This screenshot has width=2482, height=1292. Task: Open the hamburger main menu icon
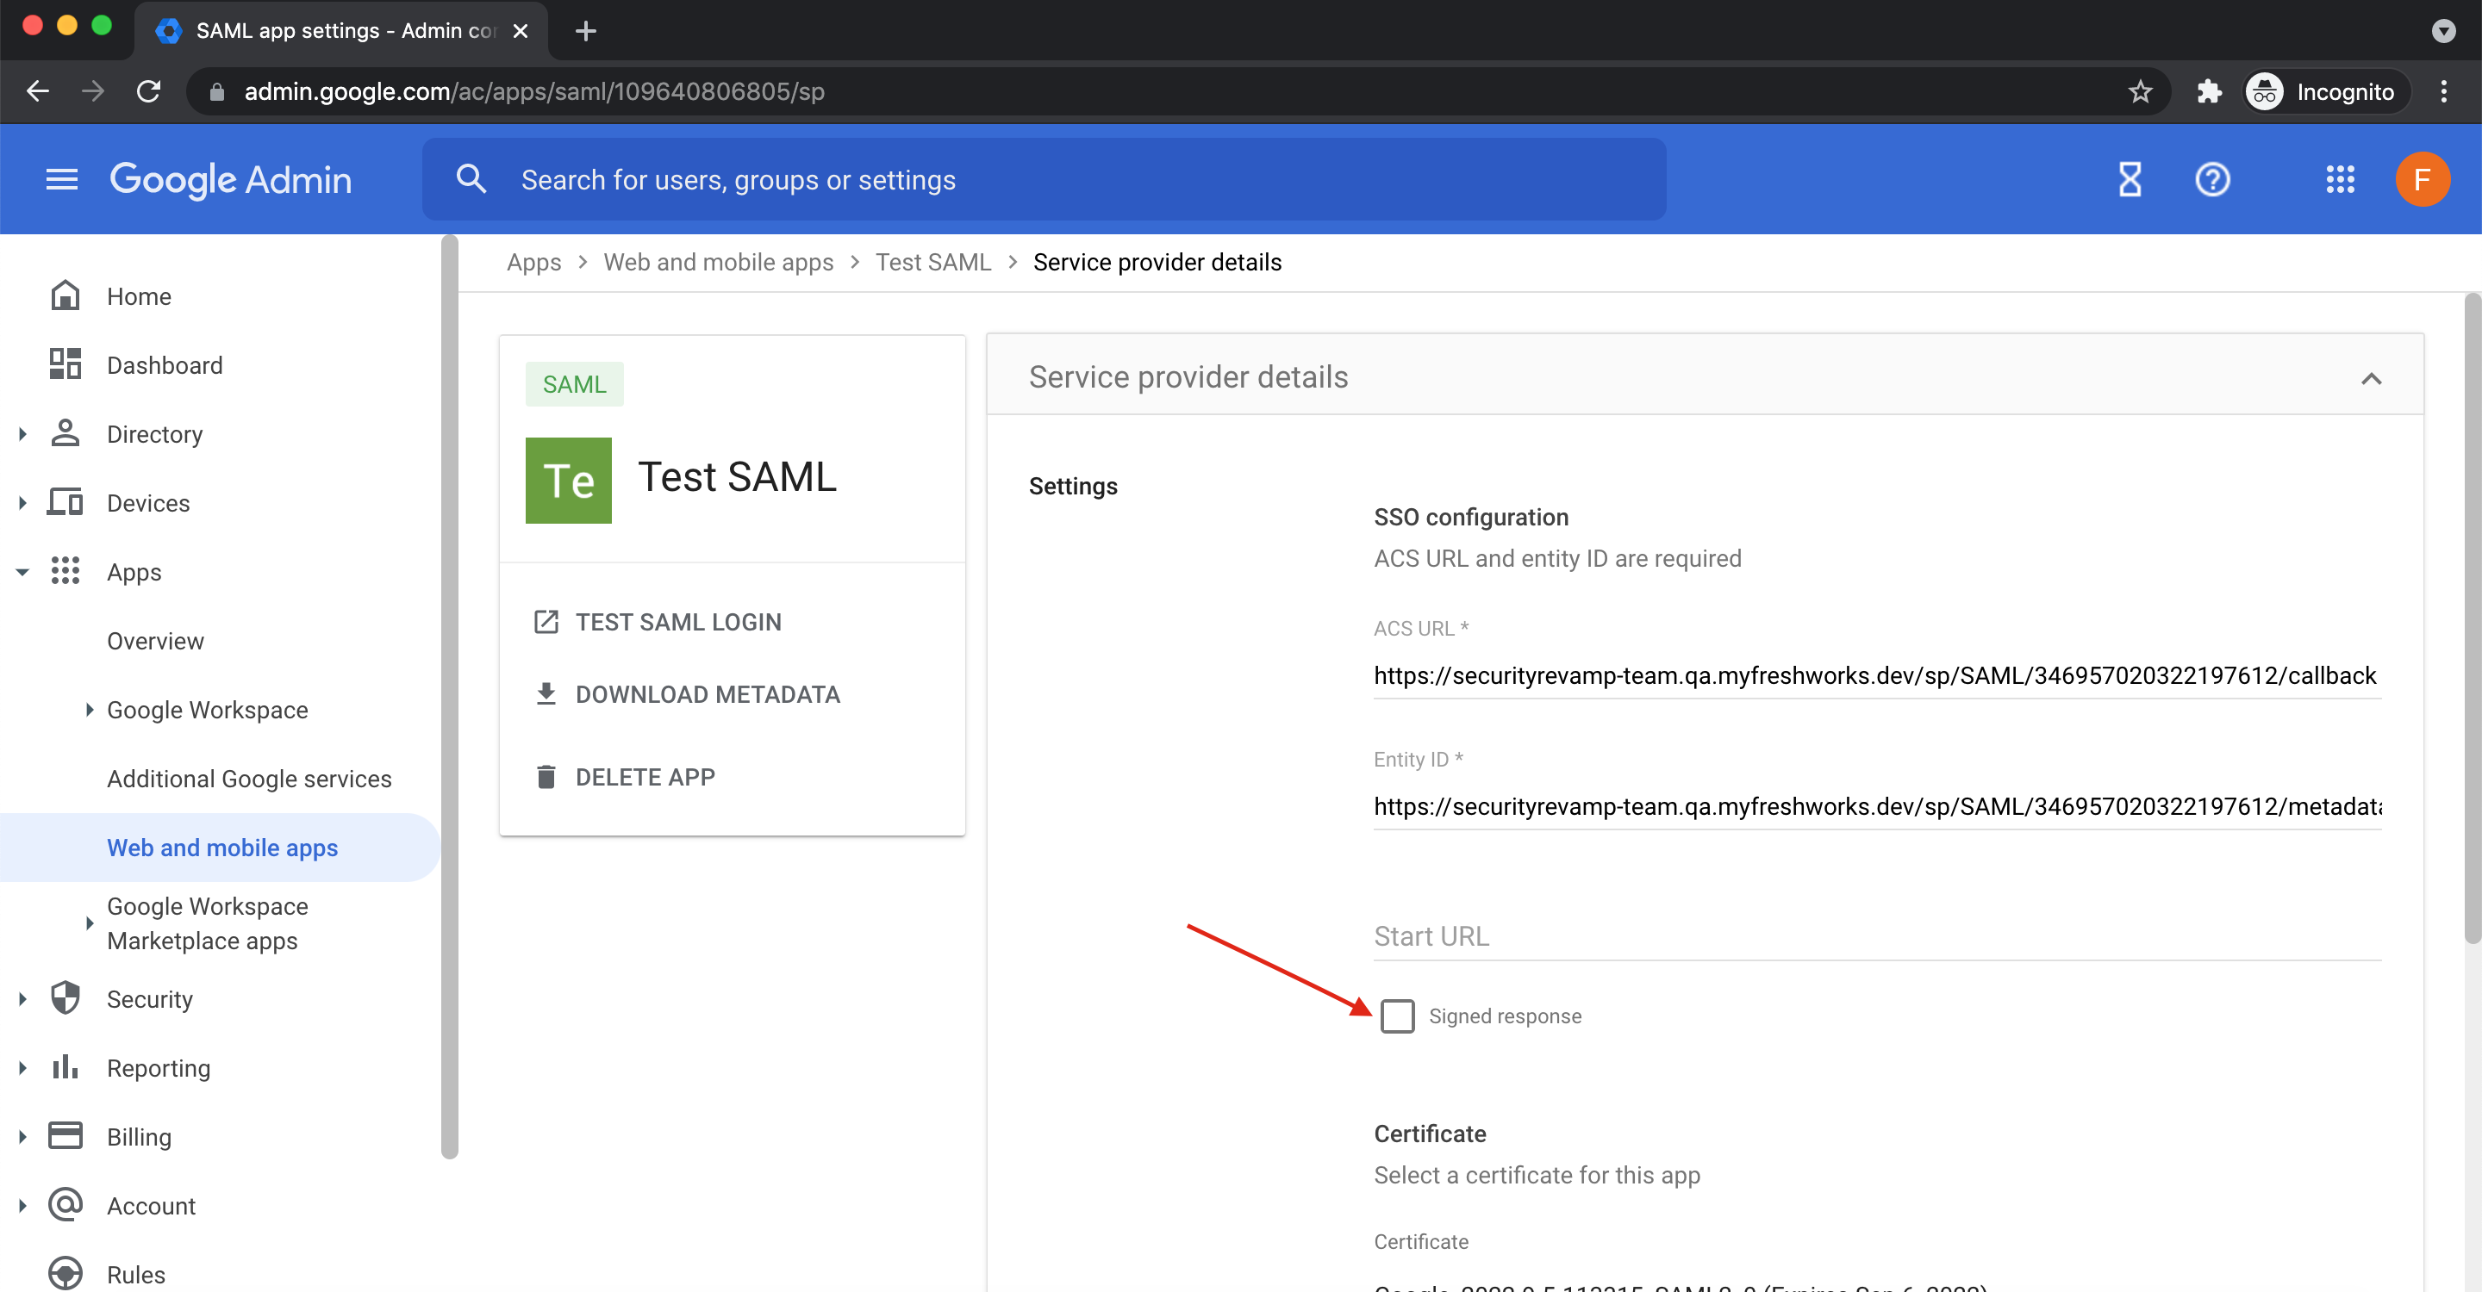tap(62, 179)
